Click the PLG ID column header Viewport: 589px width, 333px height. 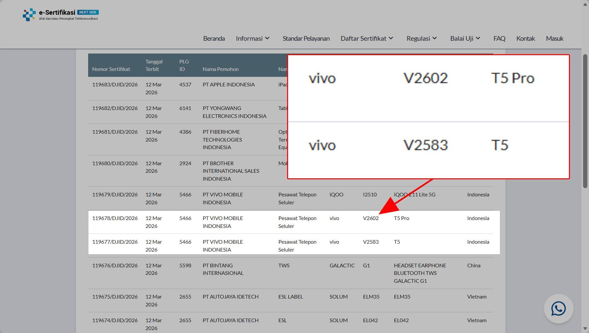[184, 65]
